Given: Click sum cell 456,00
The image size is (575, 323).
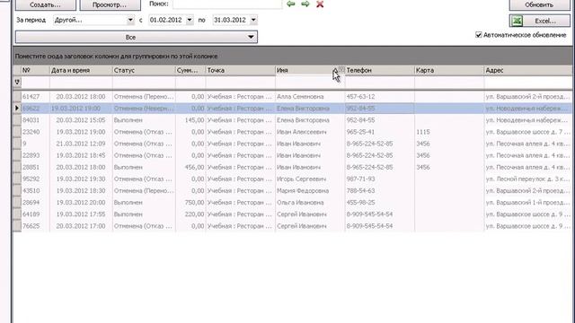Looking at the screenshot, I should point(190,167).
